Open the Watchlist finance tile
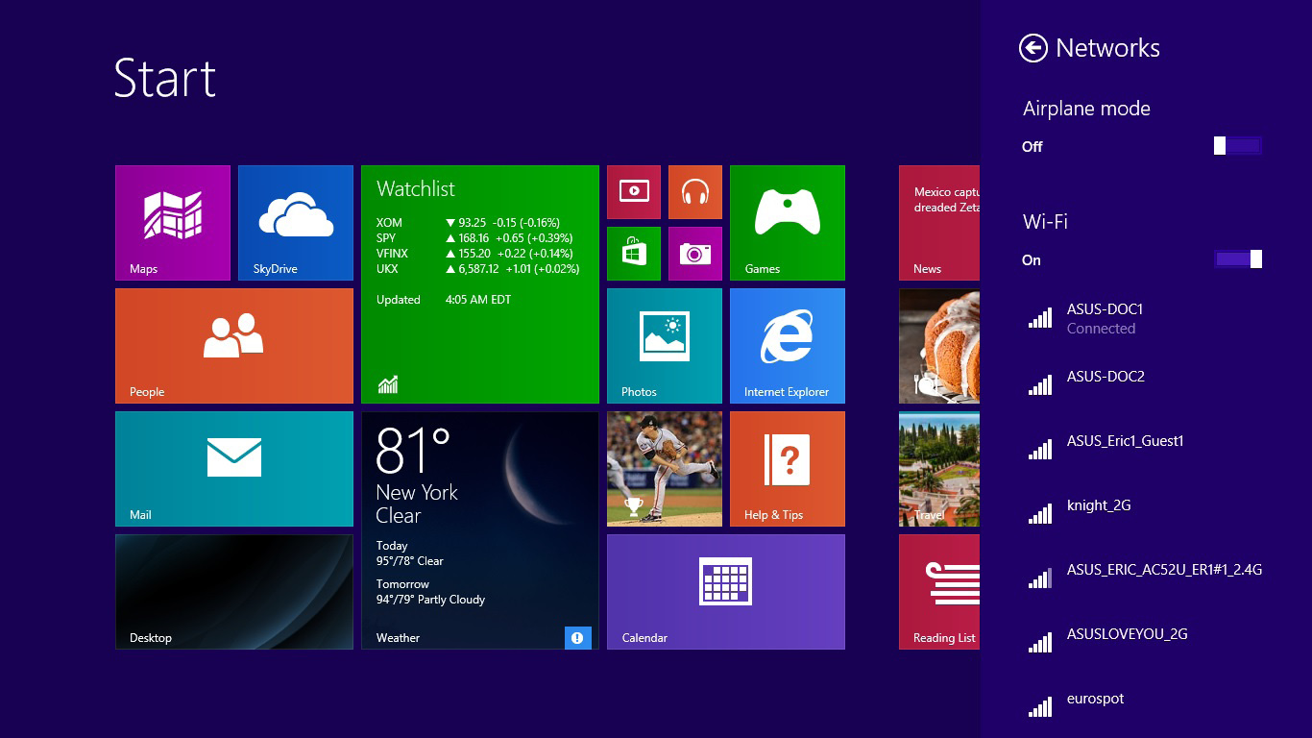This screenshot has height=738, width=1312. pyautogui.click(x=480, y=284)
